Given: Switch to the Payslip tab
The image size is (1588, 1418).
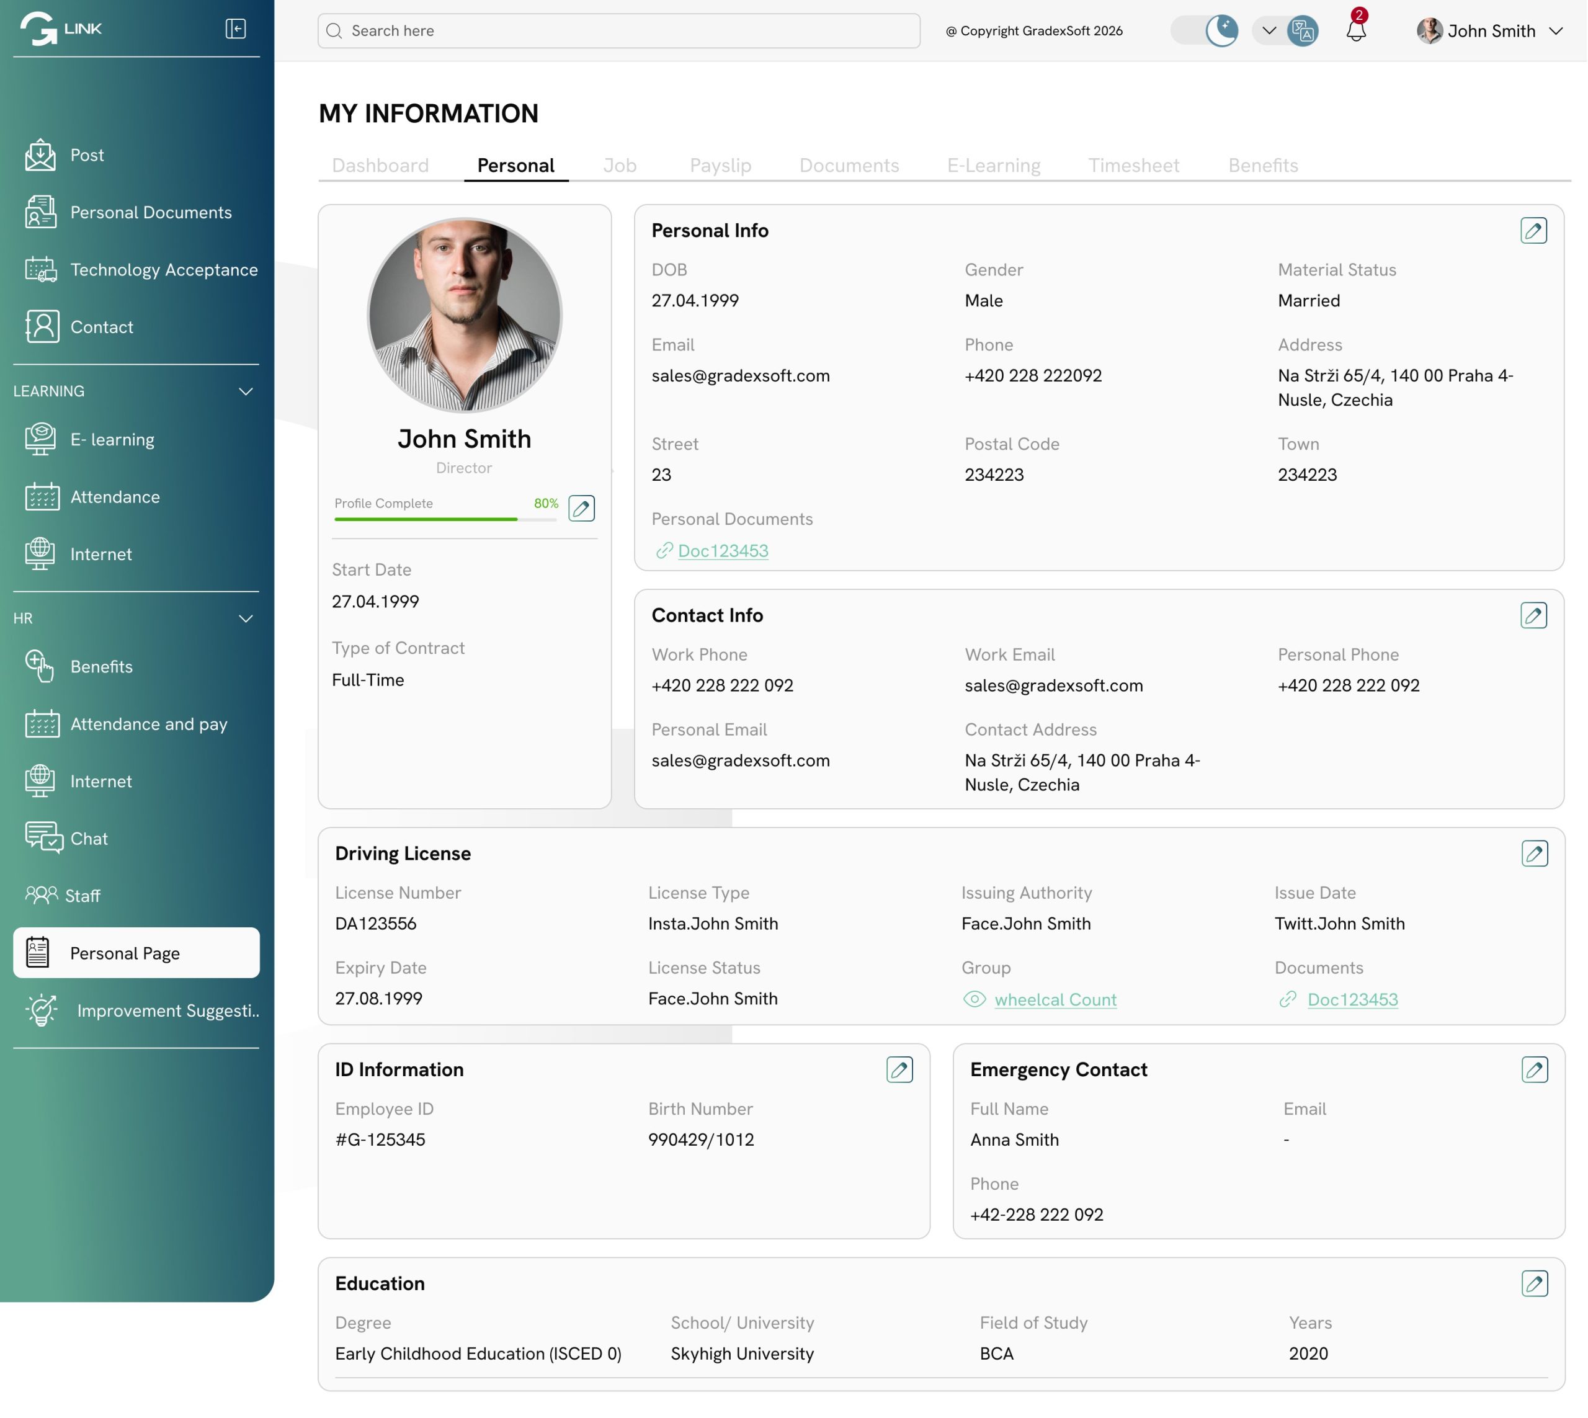Looking at the screenshot, I should [x=720, y=165].
